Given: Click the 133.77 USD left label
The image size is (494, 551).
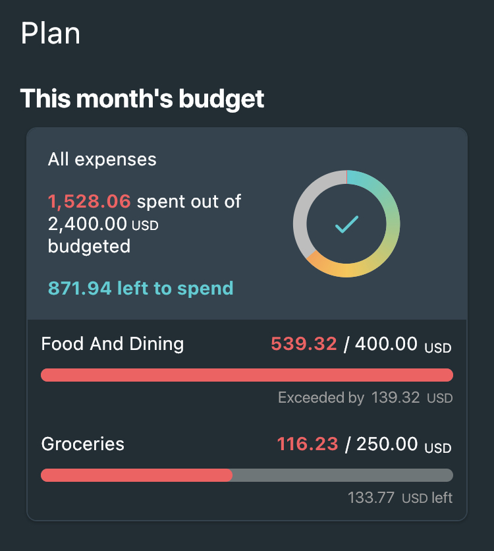Looking at the screenshot, I should (400, 498).
